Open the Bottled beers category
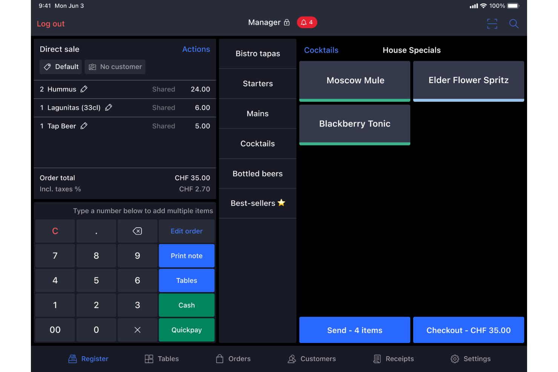Viewport: 558px width, 372px height. click(258, 173)
